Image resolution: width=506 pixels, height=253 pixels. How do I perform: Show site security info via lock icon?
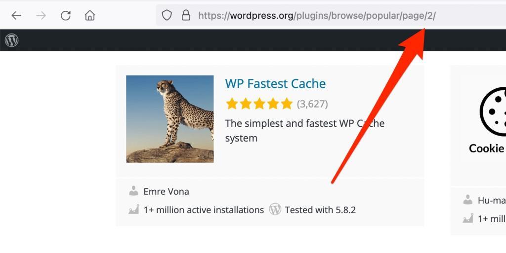pyautogui.click(x=186, y=15)
